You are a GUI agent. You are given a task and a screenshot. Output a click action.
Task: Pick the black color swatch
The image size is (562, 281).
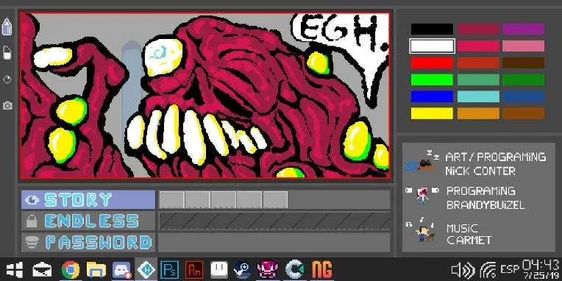point(432,29)
